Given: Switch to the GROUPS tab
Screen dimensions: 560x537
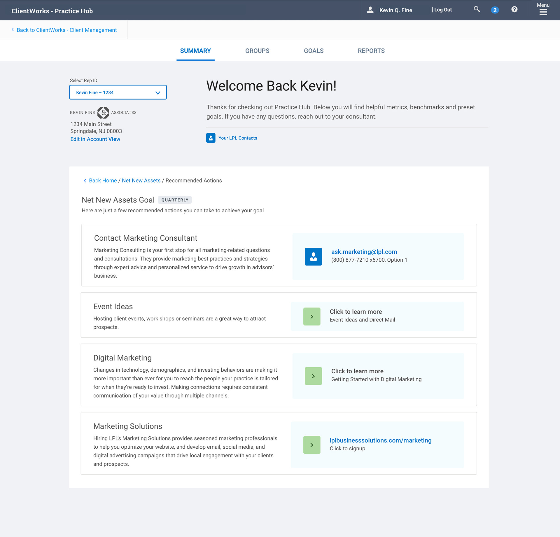Looking at the screenshot, I should tap(257, 51).
